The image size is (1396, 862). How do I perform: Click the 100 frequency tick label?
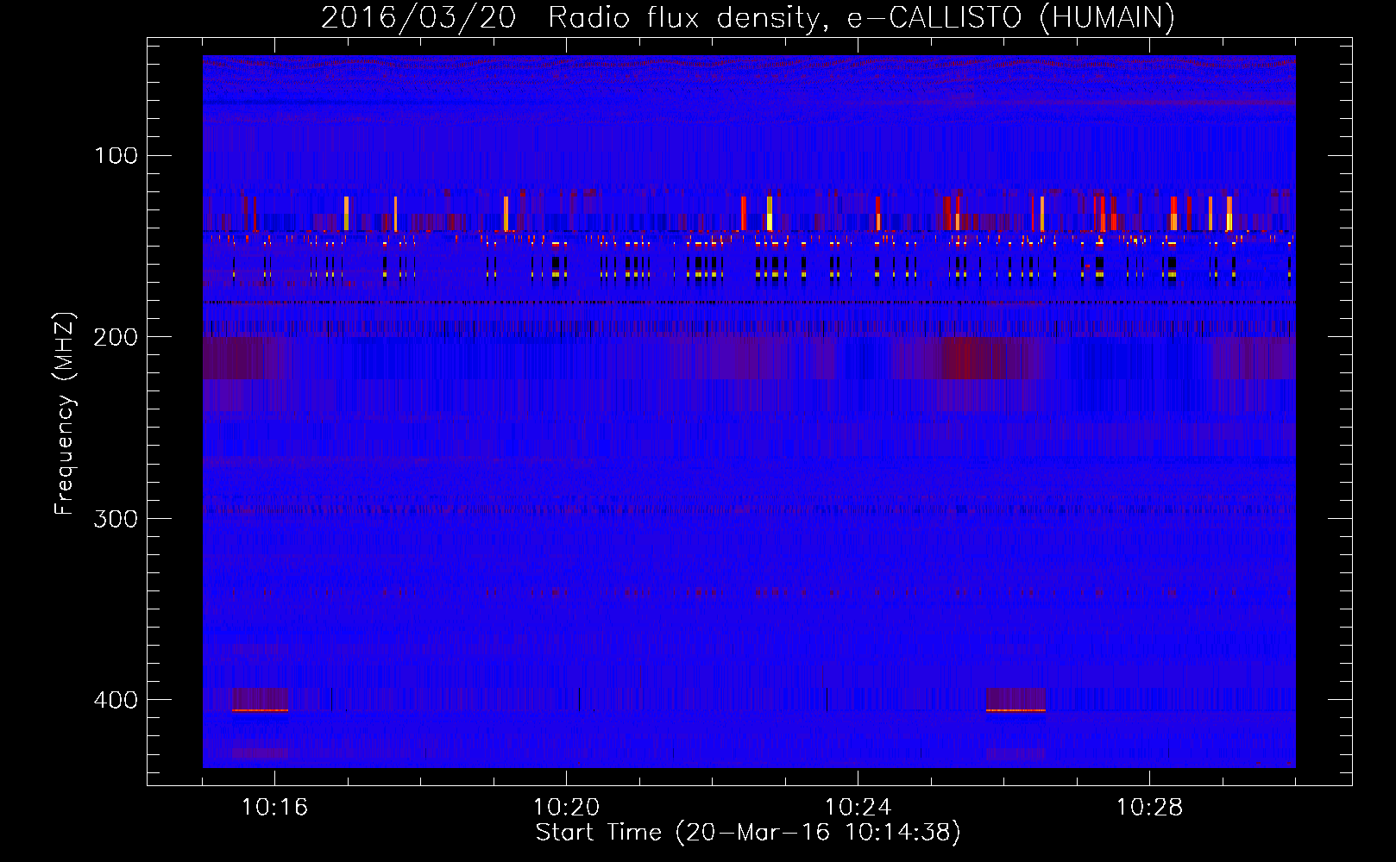pos(116,155)
